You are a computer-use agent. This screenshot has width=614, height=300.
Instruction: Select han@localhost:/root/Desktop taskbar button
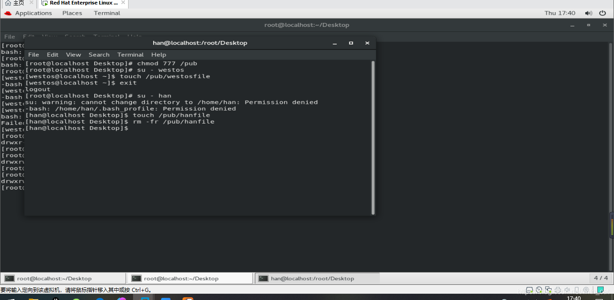click(317, 278)
